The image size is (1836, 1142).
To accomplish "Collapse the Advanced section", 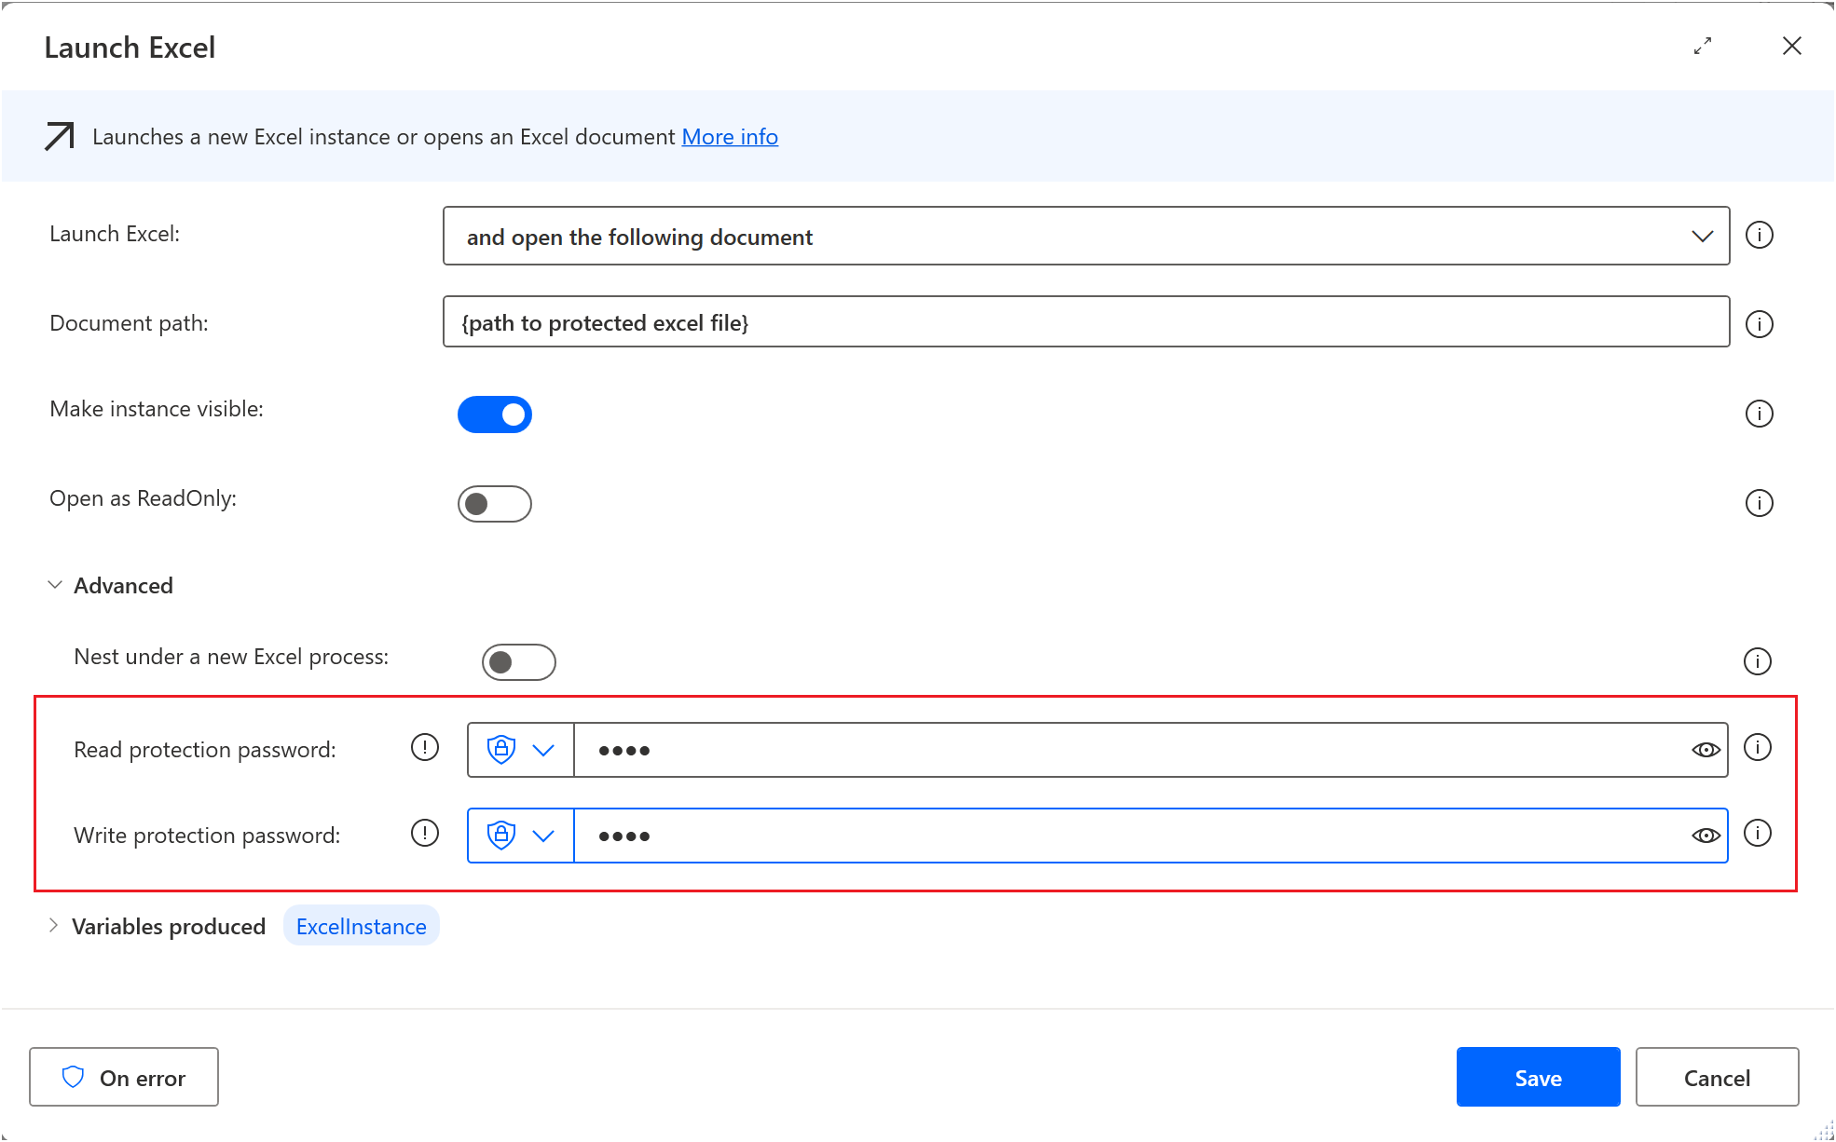I will [54, 584].
